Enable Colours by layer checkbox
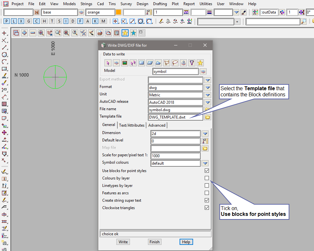314x251 pixels. click(x=207, y=178)
